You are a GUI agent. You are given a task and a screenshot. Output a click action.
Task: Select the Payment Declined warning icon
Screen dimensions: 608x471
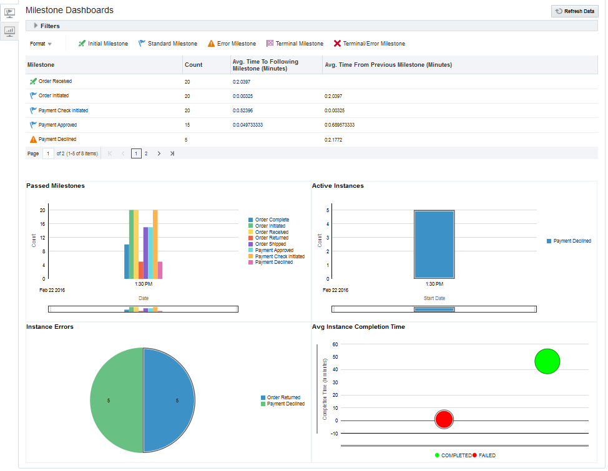(x=33, y=139)
